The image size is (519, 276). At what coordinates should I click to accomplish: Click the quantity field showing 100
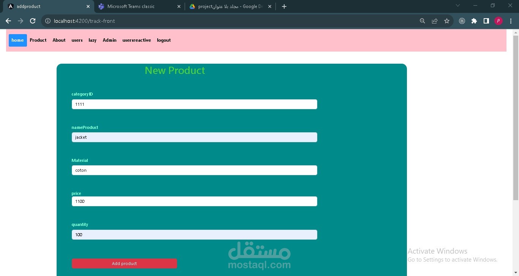click(195, 235)
